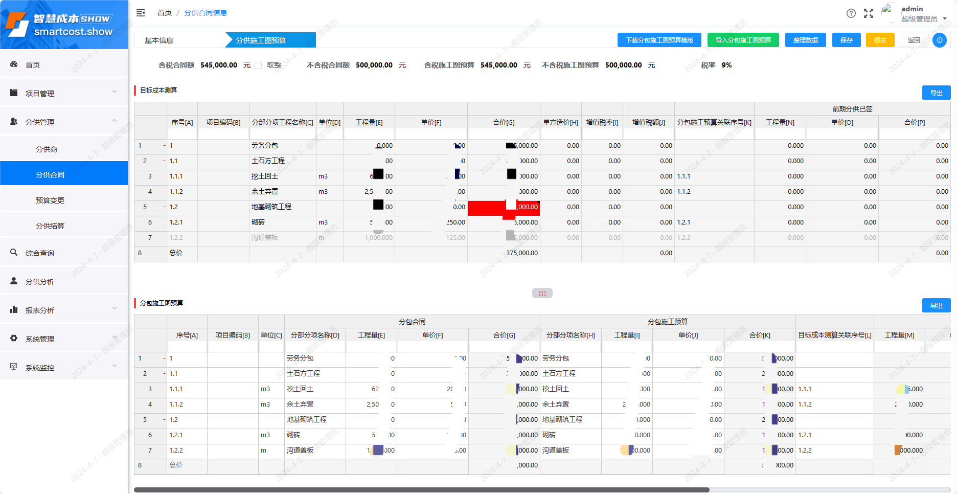The width and height of the screenshot is (957, 494).
Task: Click the horizontal scrollbar at bottom
Action: tap(421, 490)
